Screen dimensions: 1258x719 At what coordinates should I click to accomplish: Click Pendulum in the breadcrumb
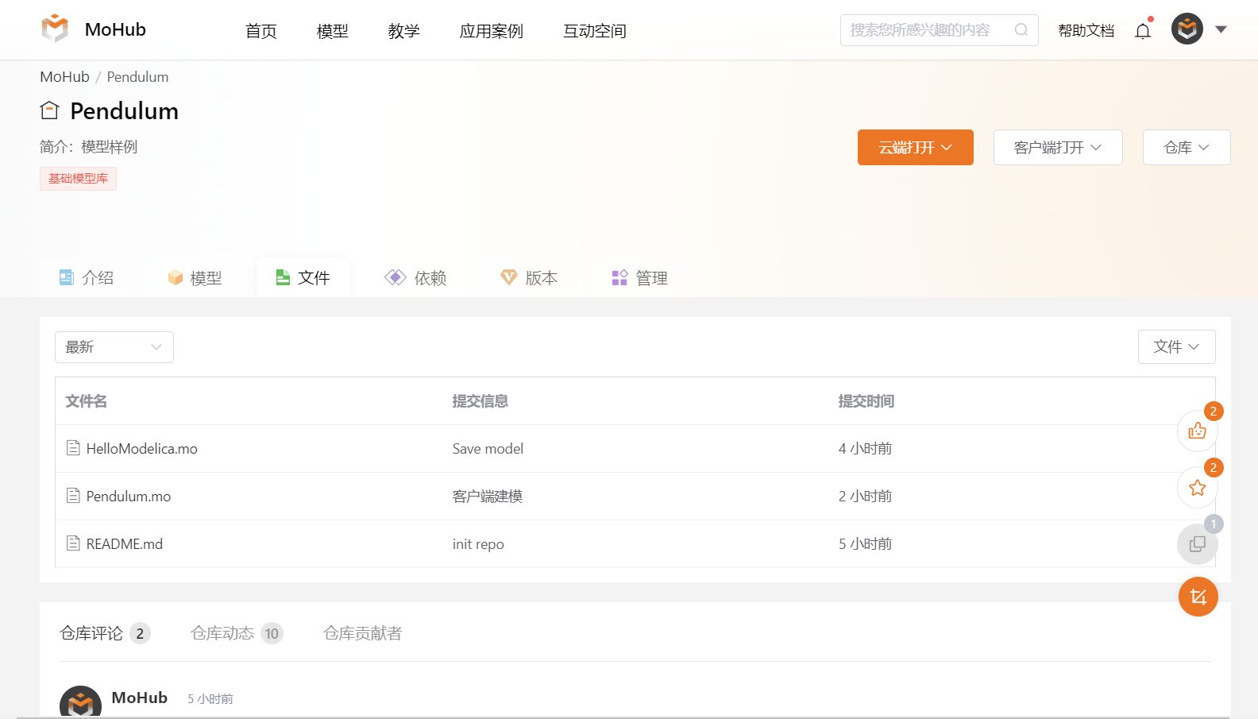click(137, 77)
